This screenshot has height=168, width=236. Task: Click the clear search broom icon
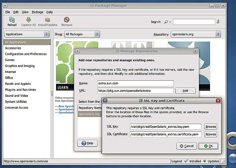click(x=218, y=22)
